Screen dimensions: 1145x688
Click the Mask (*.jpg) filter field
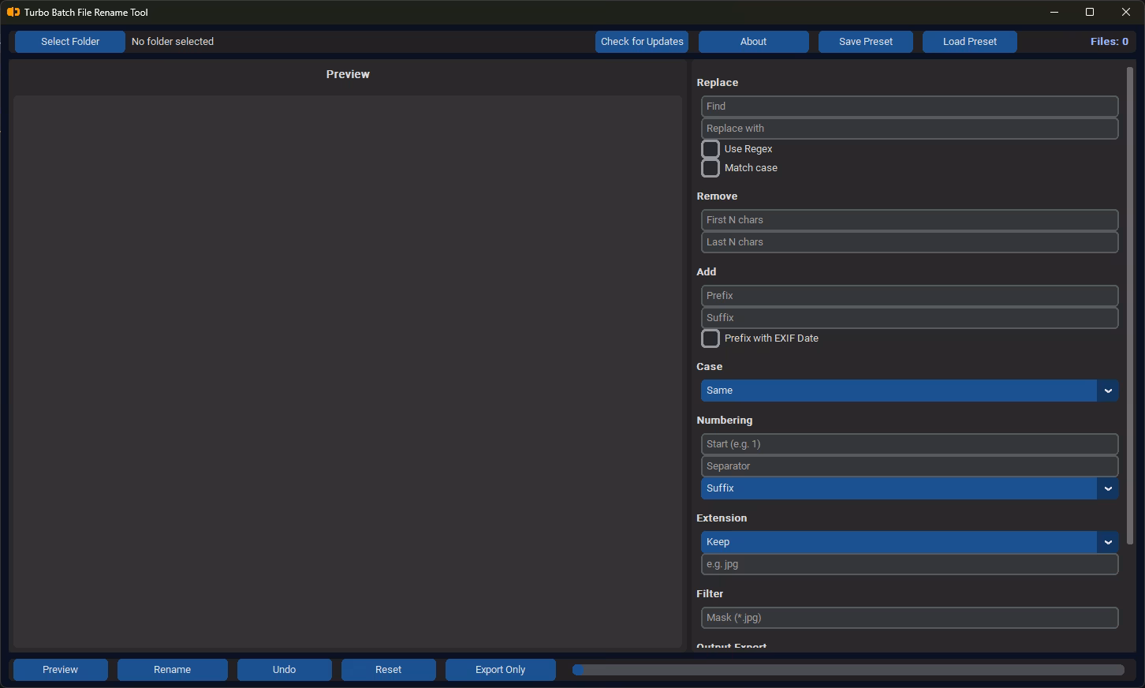[x=910, y=618]
